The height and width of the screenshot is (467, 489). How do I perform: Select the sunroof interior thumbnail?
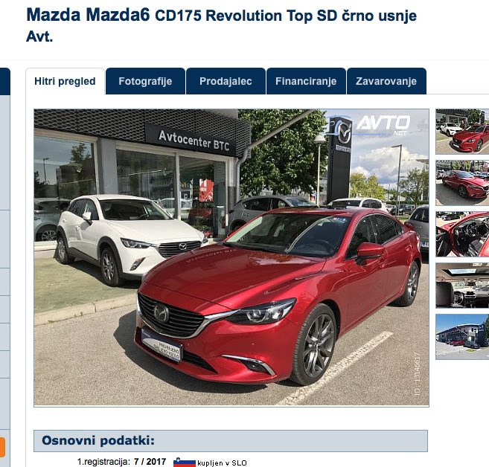(462, 286)
